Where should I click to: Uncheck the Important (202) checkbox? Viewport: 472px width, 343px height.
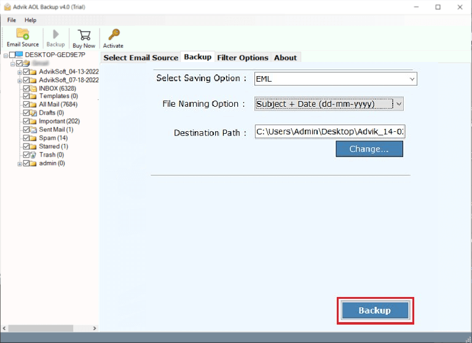(26, 121)
